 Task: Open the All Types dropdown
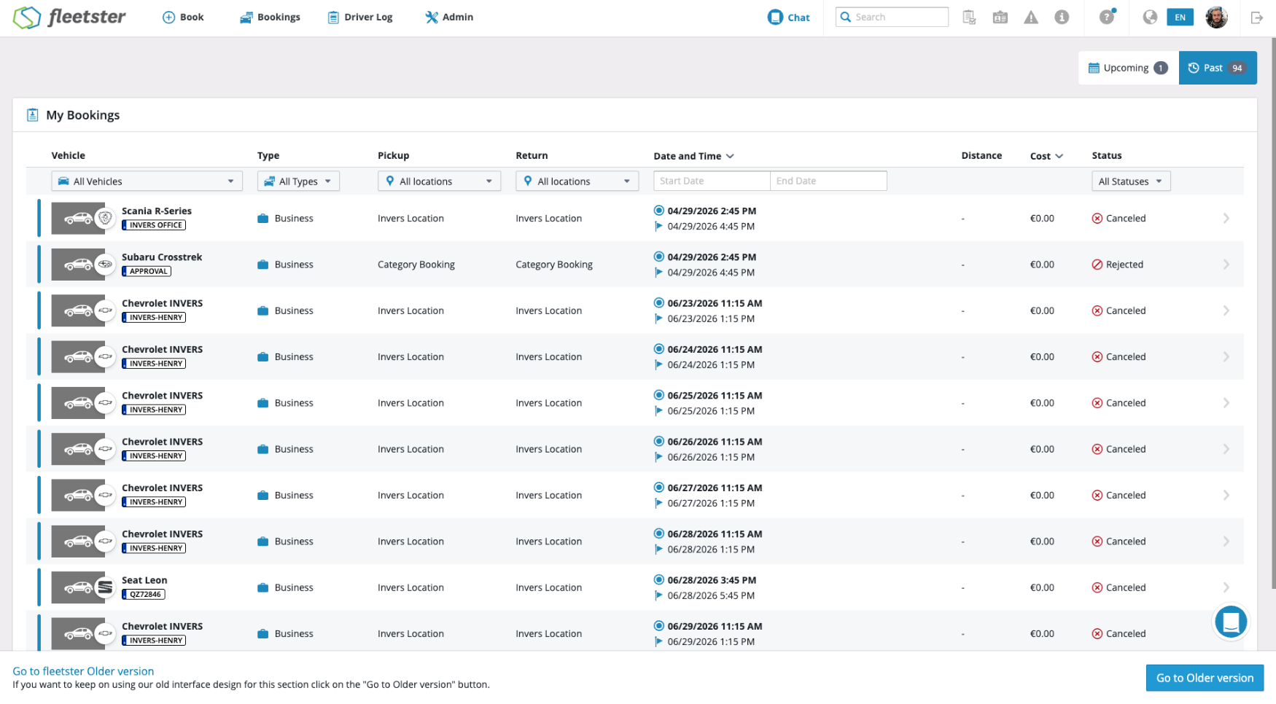[298, 181]
